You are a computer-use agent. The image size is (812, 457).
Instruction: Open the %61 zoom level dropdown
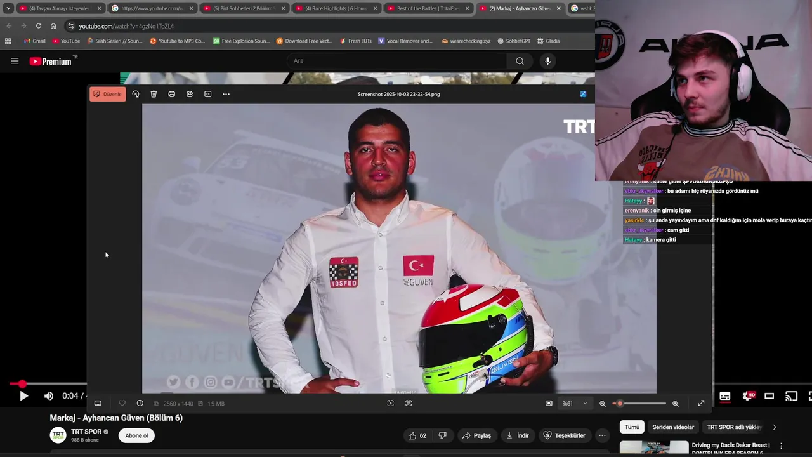(575, 403)
